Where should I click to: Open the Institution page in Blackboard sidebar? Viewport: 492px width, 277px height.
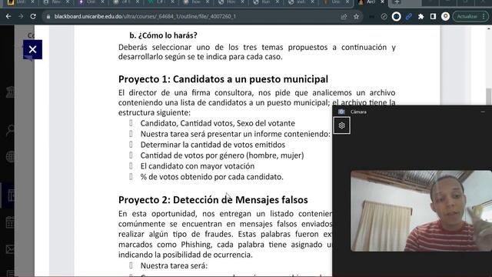[10, 92]
